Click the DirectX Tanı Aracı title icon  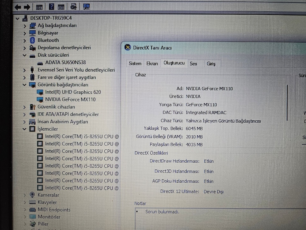pyautogui.click(x=128, y=48)
